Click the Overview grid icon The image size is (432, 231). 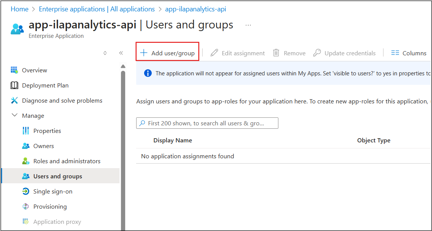pos(14,70)
